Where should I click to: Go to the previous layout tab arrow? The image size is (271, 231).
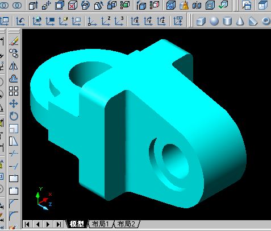click(37, 224)
